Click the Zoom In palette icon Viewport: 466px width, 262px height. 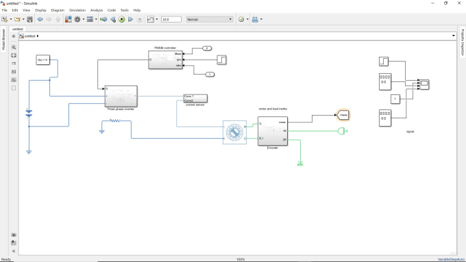pyautogui.click(x=14, y=47)
